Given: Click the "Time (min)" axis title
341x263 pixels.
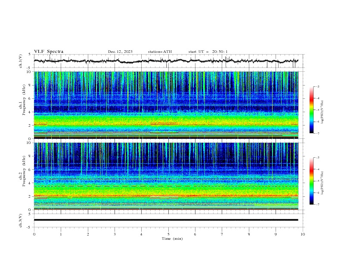Looking at the screenshot, I should [172, 239].
